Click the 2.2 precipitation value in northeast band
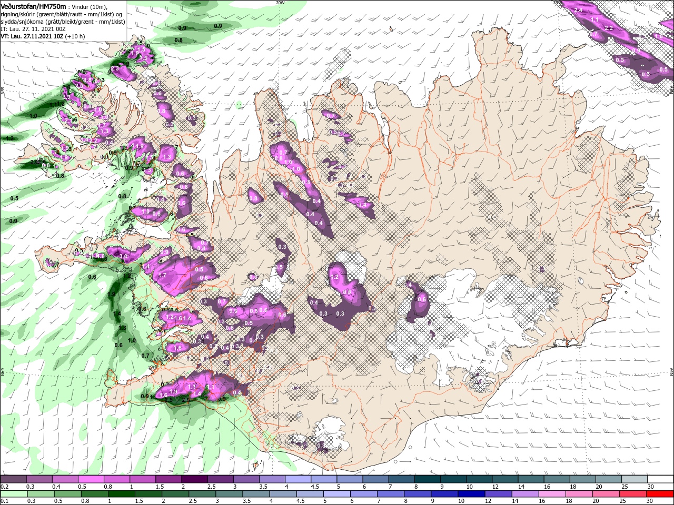Viewport: 674px width, 505px height. (x=609, y=27)
